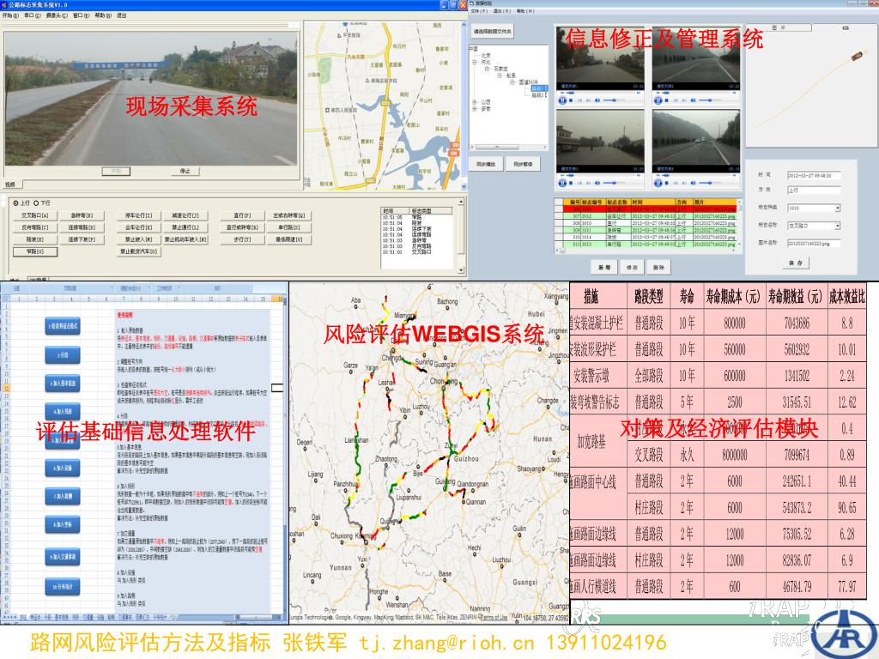This screenshot has width=879, height=659.
Task: Adjust top-right video volume slider
Action: 710,100
